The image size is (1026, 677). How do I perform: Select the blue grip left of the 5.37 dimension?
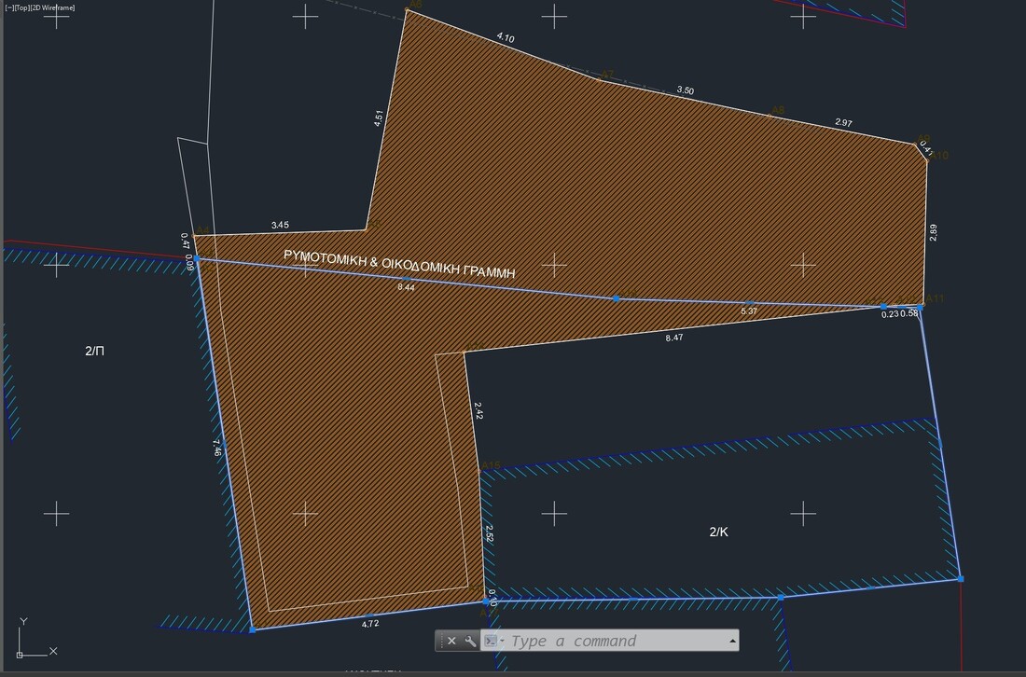coord(616,298)
